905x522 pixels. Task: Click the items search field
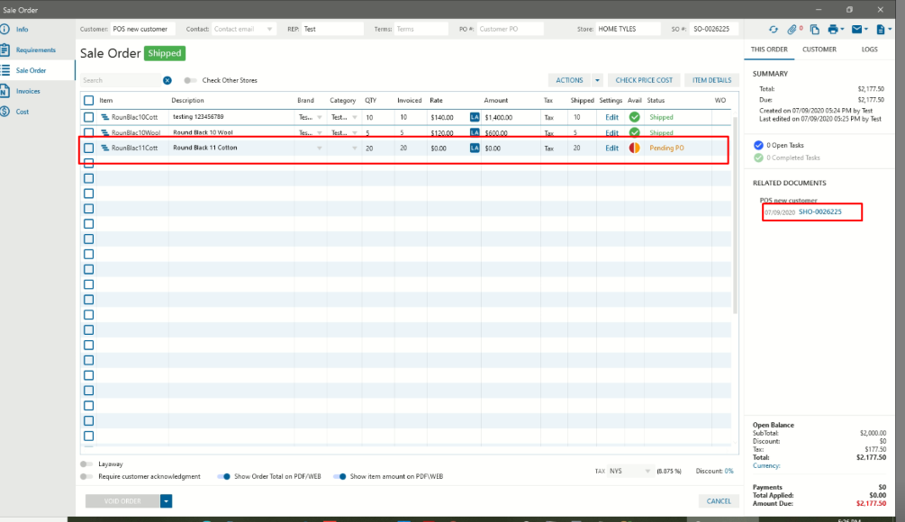click(120, 80)
